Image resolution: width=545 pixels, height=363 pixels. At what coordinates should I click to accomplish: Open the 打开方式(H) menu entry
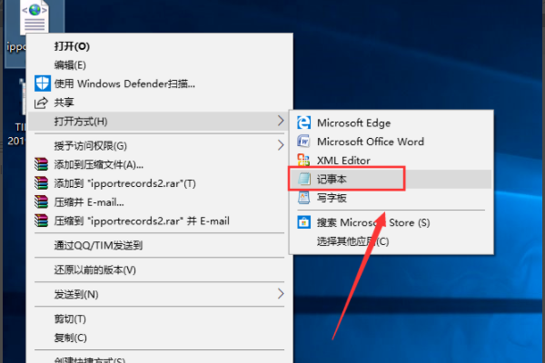pyautogui.click(x=159, y=122)
